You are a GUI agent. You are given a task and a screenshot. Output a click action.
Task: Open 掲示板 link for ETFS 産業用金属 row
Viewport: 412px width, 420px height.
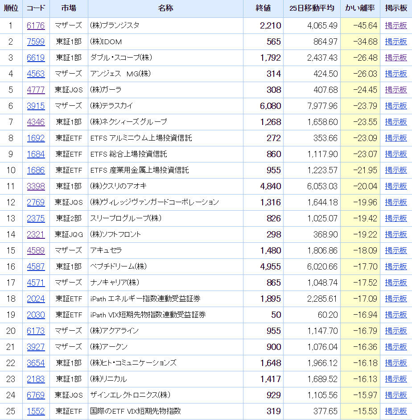click(396, 170)
